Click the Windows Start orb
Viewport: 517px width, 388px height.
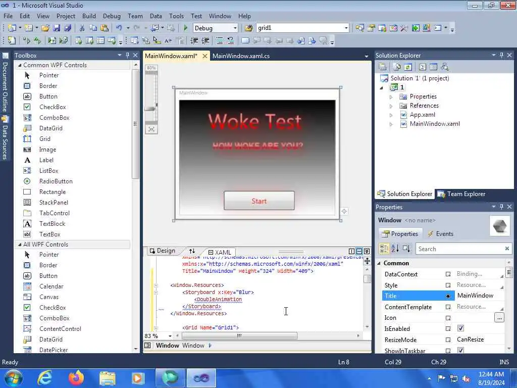pyautogui.click(x=14, y=378)
